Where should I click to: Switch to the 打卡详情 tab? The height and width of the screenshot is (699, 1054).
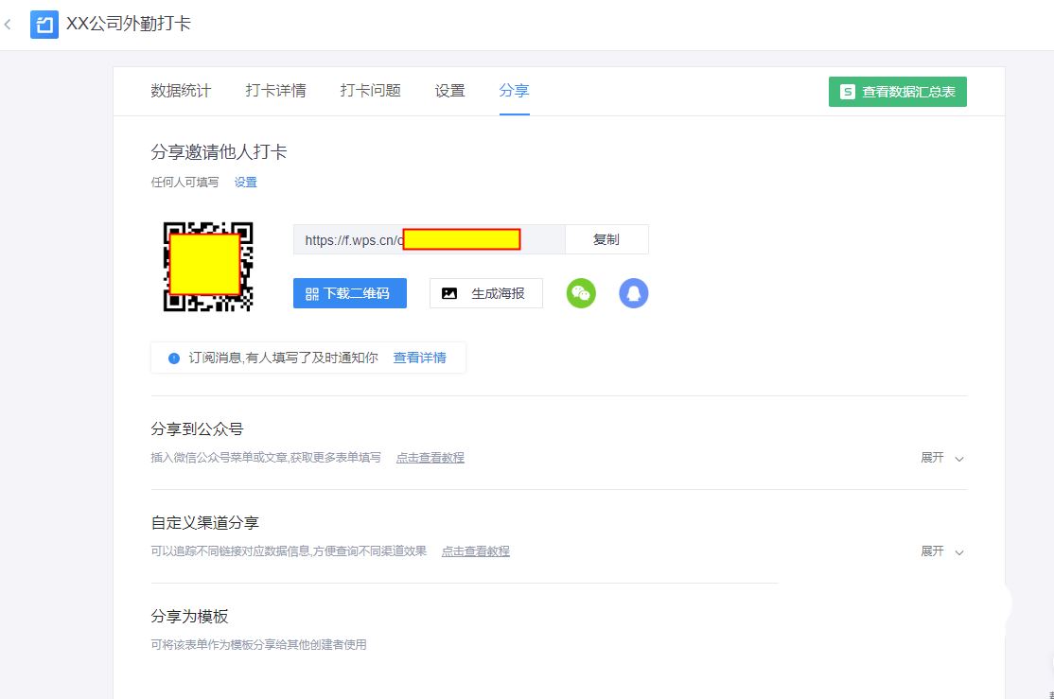pos(275,91)
